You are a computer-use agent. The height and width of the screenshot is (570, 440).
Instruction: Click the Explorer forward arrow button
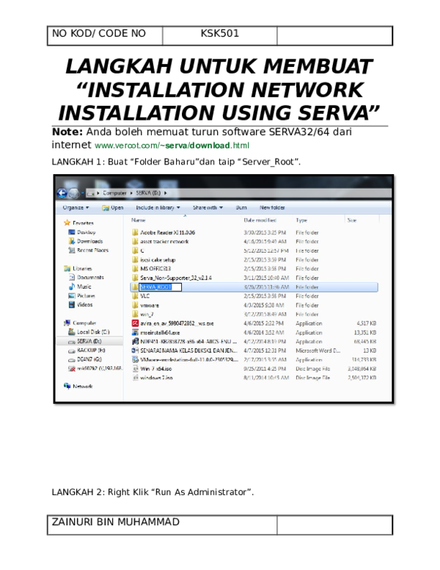[x=73, y=193]
